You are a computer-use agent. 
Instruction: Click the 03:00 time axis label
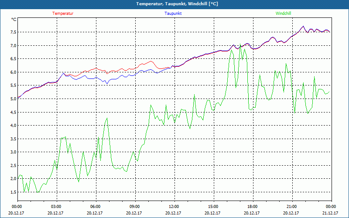(57, 207)
